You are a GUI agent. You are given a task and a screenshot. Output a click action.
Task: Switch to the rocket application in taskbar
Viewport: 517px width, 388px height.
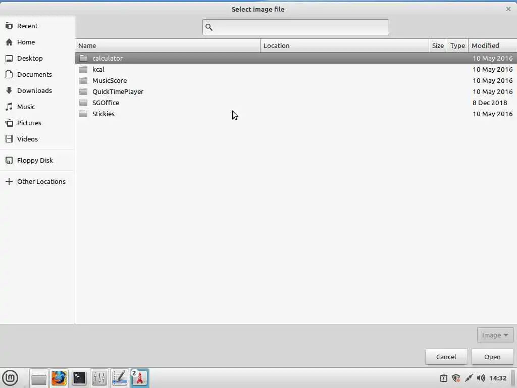(x=140, y=378)
